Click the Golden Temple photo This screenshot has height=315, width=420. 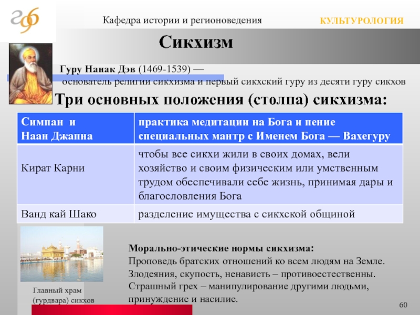[x=62, y=254]
